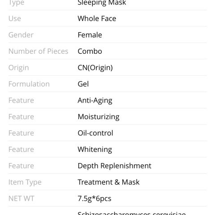Click the 'Combo' number of pieces value
The height and width of the screenshot is (215, 215).
90,51
